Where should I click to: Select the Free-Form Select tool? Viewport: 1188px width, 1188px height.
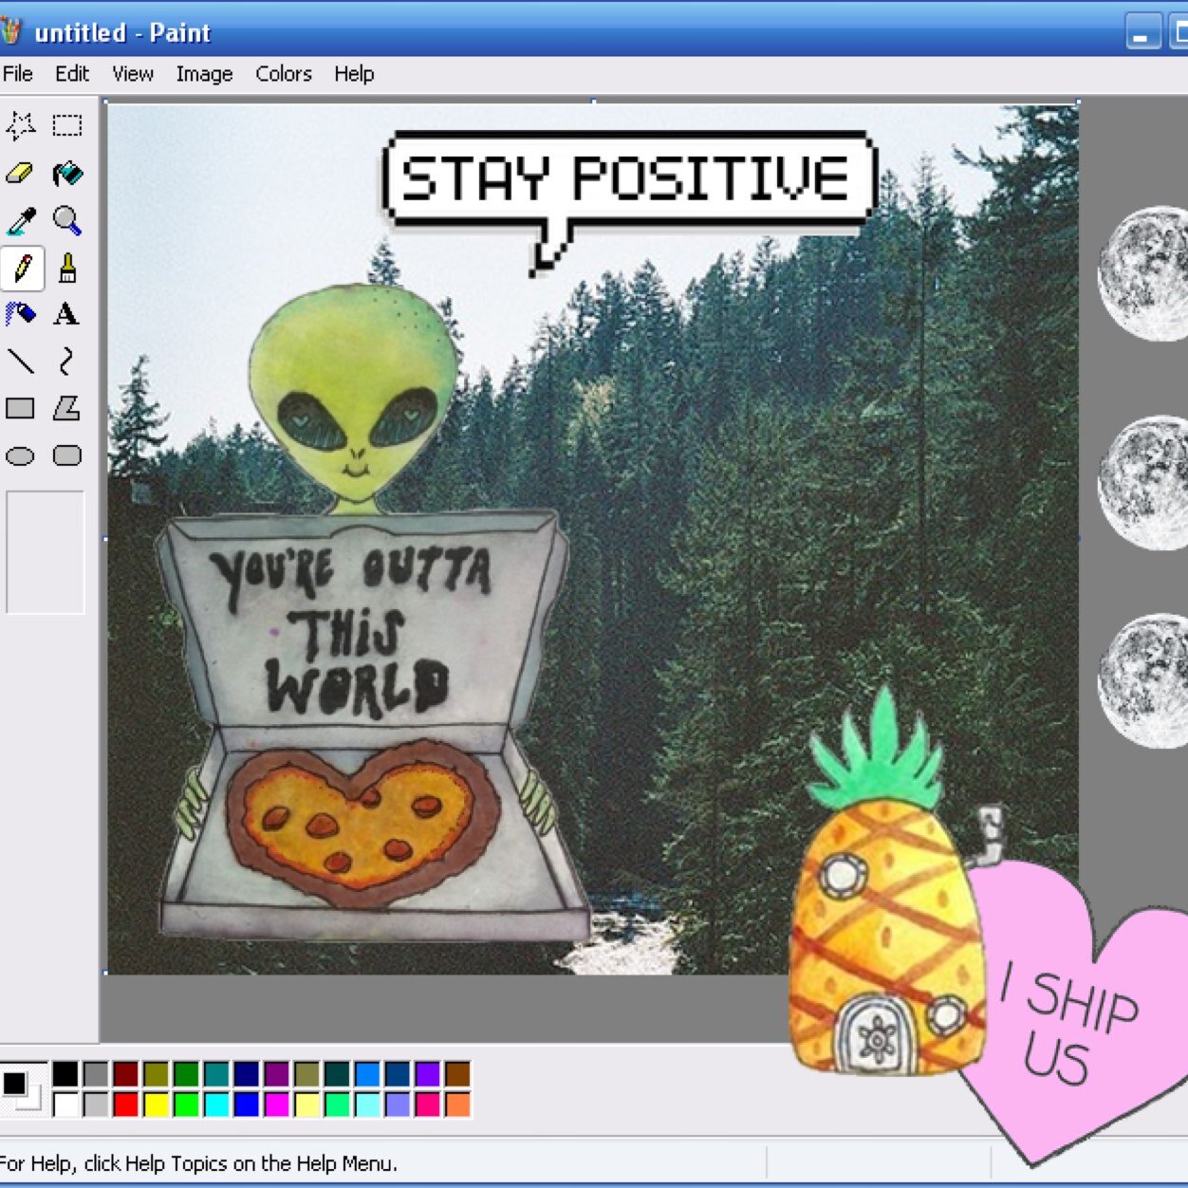(21, 125)
